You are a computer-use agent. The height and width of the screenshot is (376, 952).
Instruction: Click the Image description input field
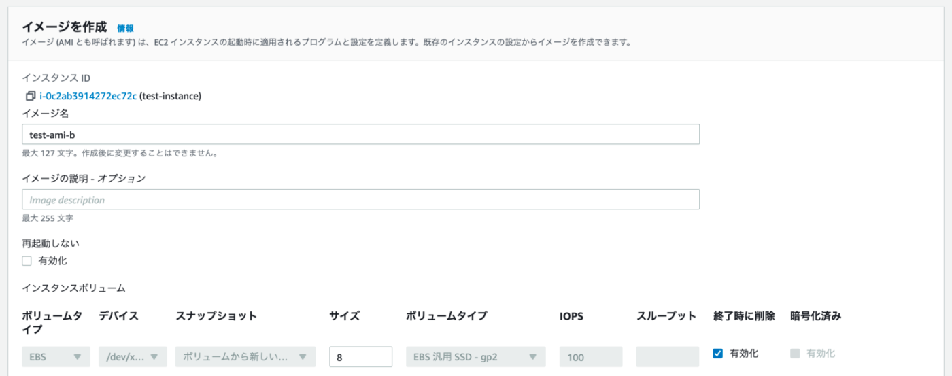361,200
